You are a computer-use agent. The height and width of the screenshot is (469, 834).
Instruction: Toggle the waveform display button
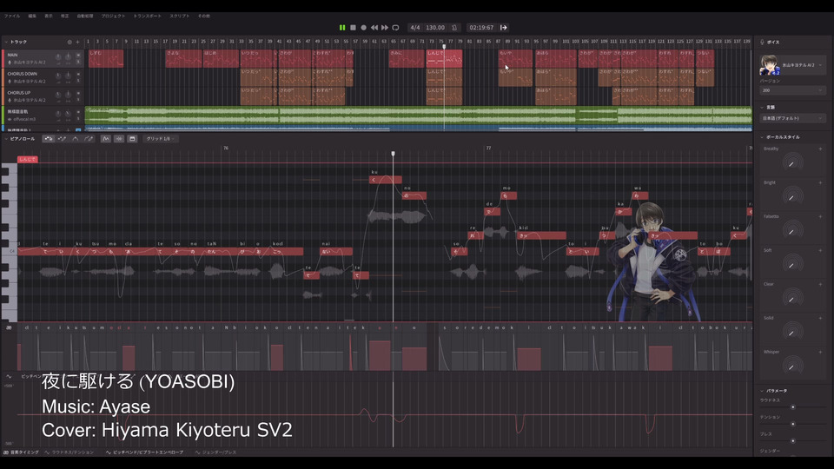point(119,139)
